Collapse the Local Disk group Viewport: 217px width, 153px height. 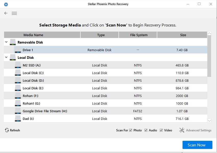click(x=6, y=58)
